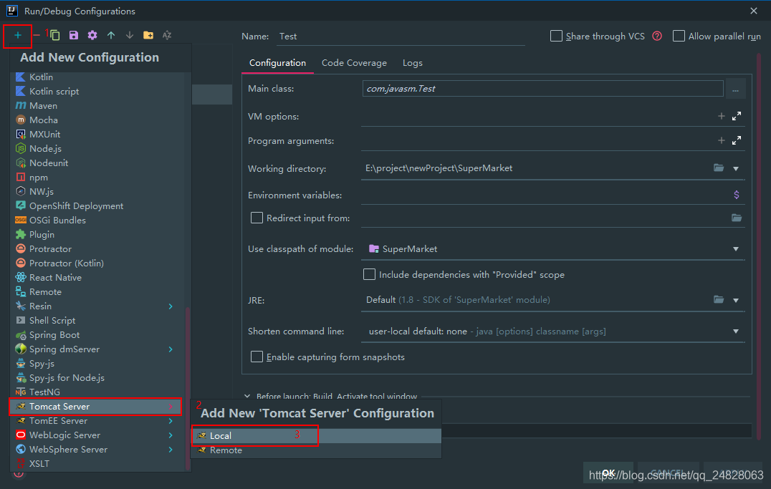Click the add new configuration plus icon
771x489 pixels.
pyautogui.click(x=18, y=35)
